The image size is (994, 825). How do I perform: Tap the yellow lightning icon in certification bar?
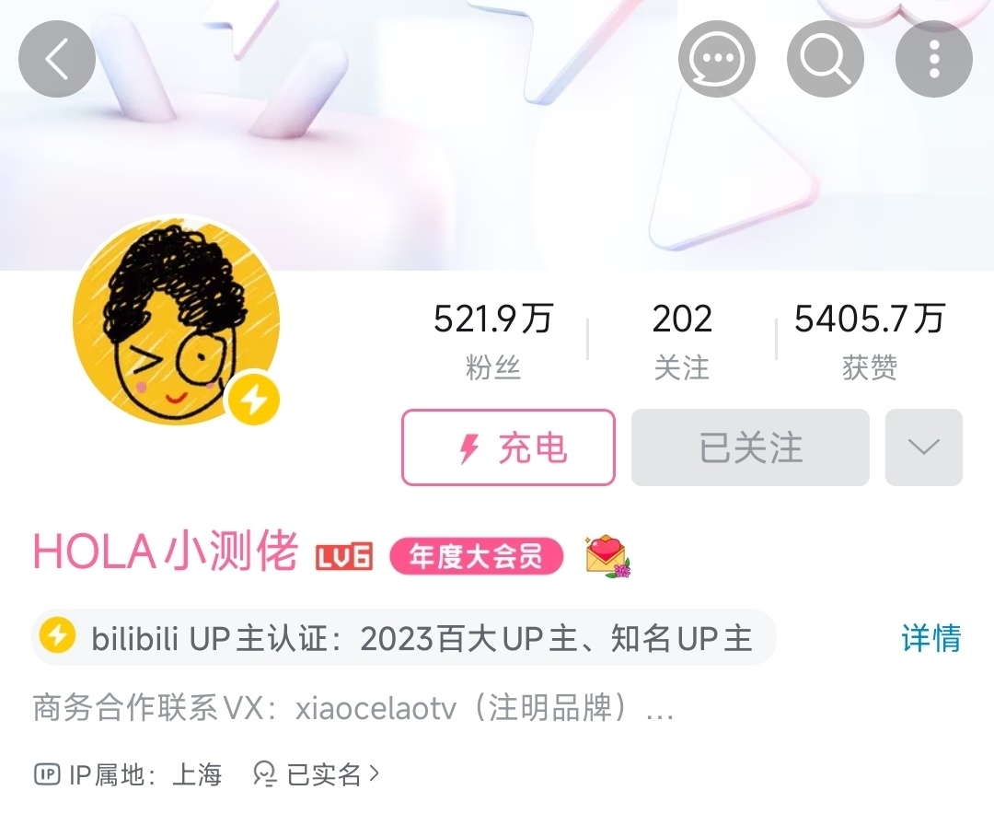(57, 636)
